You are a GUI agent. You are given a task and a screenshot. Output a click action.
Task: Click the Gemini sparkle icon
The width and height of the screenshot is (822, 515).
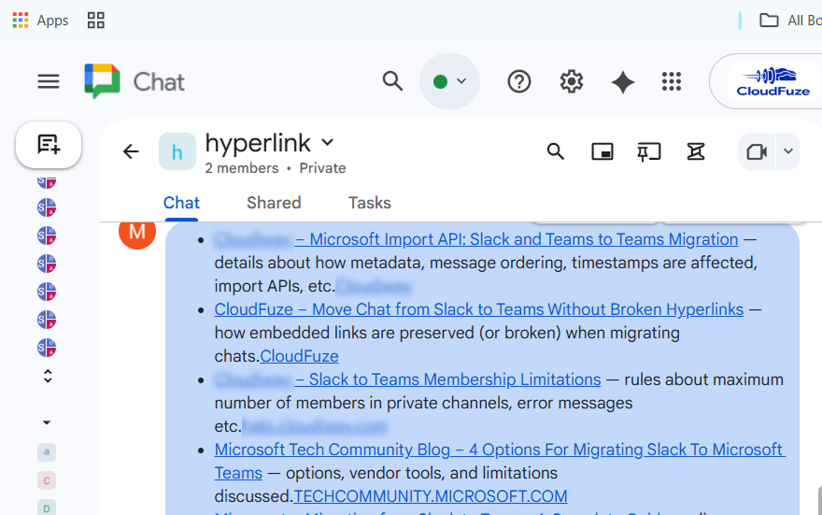point(623,82)
